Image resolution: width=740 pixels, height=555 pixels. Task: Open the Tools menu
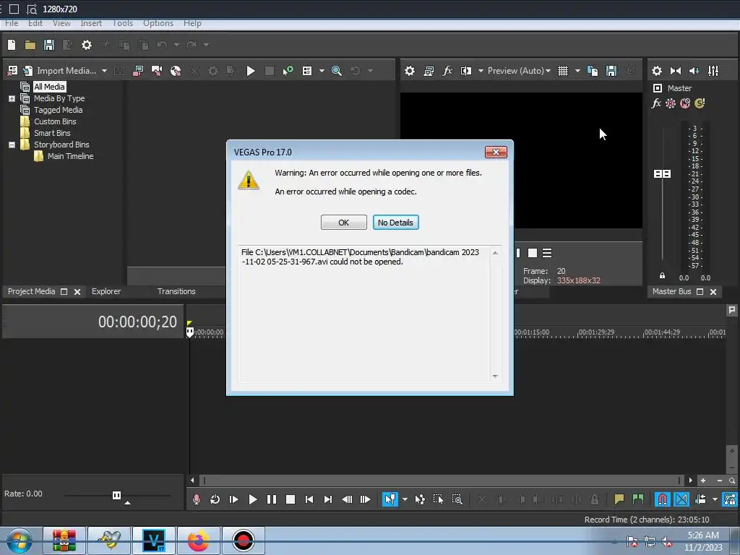[123, 23]
